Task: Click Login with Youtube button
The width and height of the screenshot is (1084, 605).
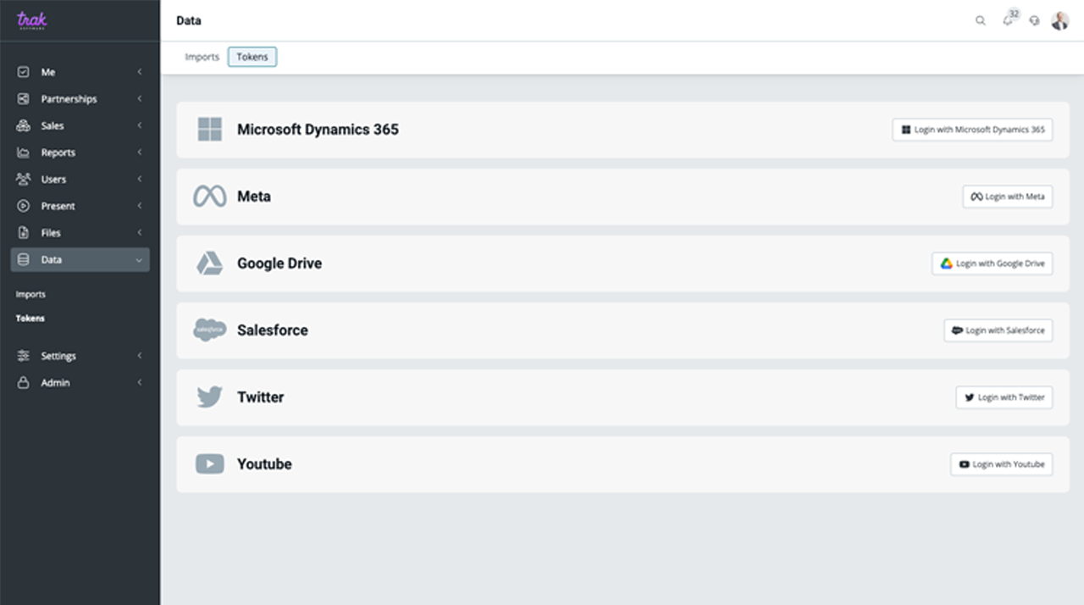Action: (1001, 464)
